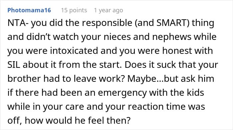Click the word Maybe before the ellipsis
The width and height of the screenshot is (233, 130).
[x=141, y=79]
